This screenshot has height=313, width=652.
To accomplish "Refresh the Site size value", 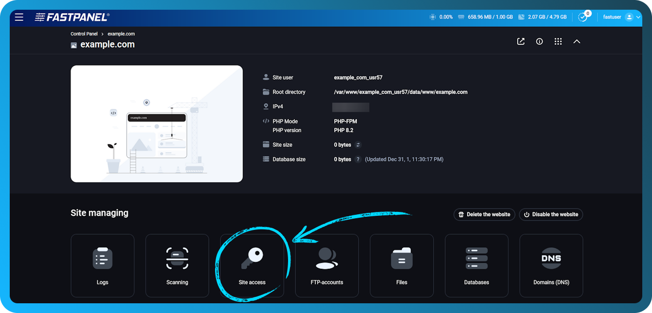I will pos(357,145).
